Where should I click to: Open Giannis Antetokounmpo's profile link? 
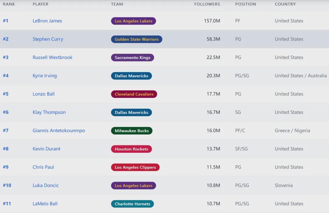[59, 131]
